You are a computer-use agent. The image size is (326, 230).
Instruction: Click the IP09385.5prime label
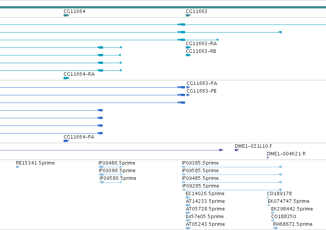point(200,163)
